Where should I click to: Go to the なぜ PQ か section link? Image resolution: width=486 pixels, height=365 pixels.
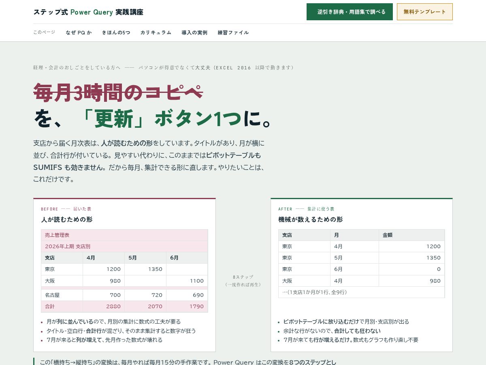pyautogui.click(x=79, y=32)
